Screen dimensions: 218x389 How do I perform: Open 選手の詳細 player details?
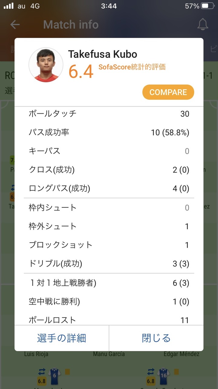click(62, 338)
